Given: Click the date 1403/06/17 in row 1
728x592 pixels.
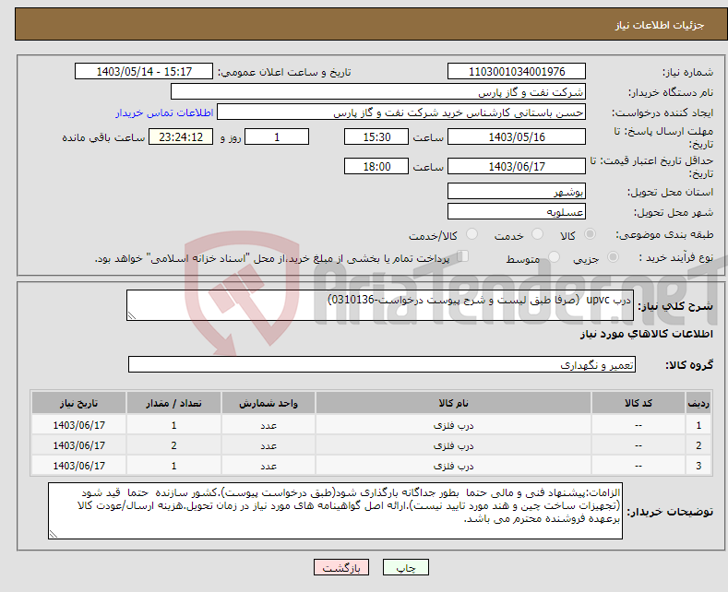Looking at the screenshot, I should point(79,425).
